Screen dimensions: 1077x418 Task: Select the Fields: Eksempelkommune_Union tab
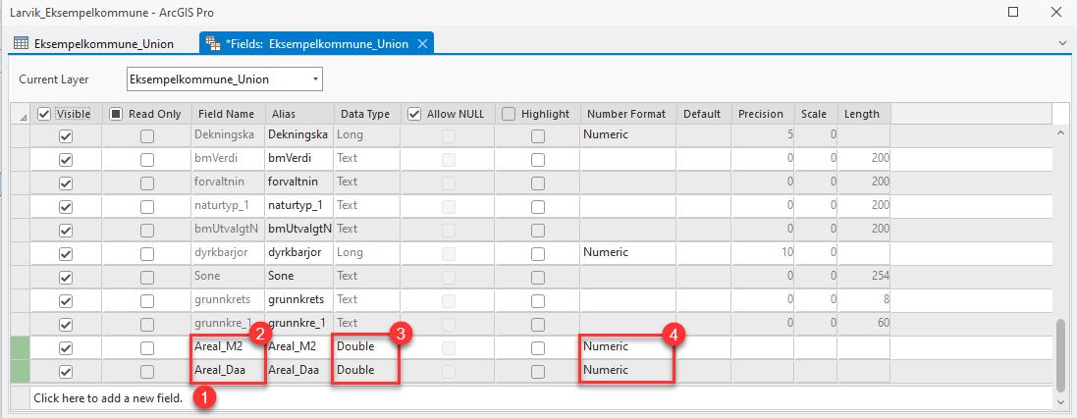coord(317,44)
